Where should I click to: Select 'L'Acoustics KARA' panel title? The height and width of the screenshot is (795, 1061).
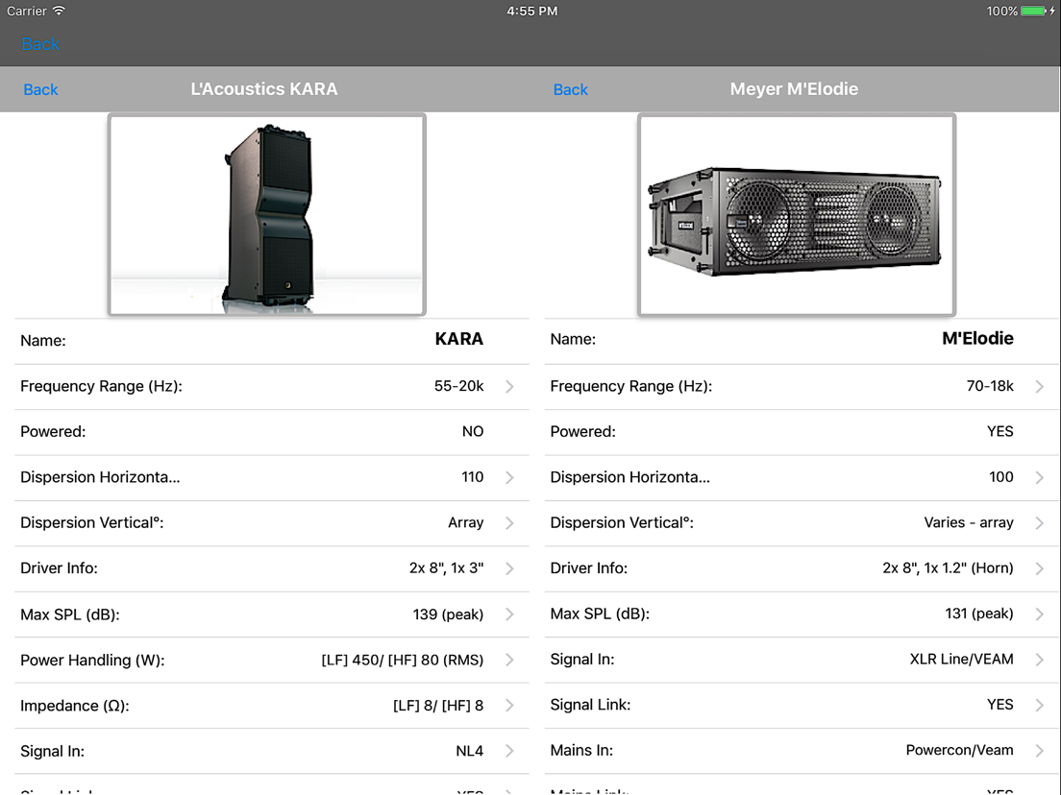click(264, 88)
